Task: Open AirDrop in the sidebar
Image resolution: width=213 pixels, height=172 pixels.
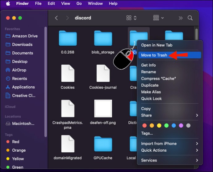Action: pyautogui.click(x=16, y=70)
